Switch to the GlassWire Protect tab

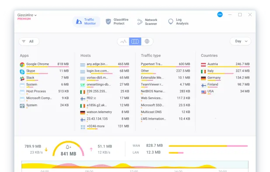117,22
